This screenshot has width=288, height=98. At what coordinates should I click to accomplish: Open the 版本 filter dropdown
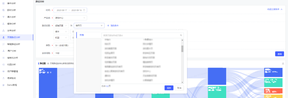(x=61, y=32)
